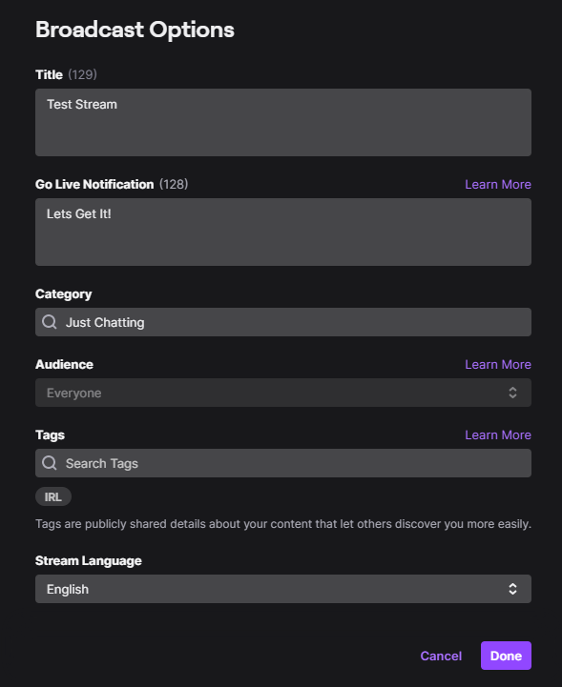Click into the Search Tags input
Screen dimensions: 562x687
(283, 463)
